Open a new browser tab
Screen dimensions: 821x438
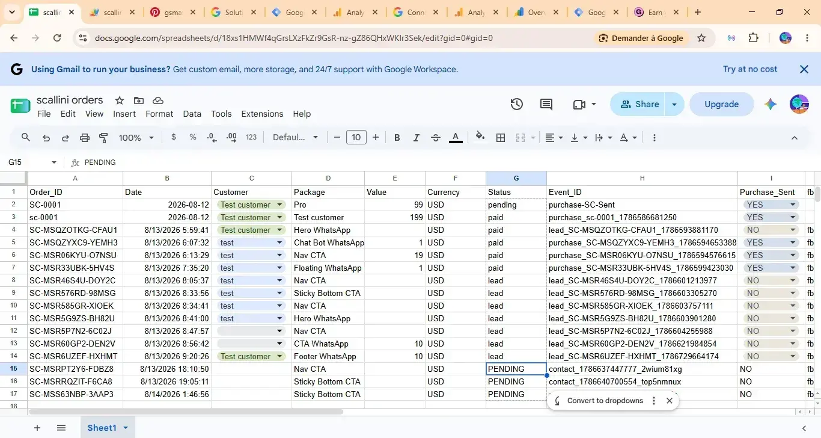pos(698,12)
